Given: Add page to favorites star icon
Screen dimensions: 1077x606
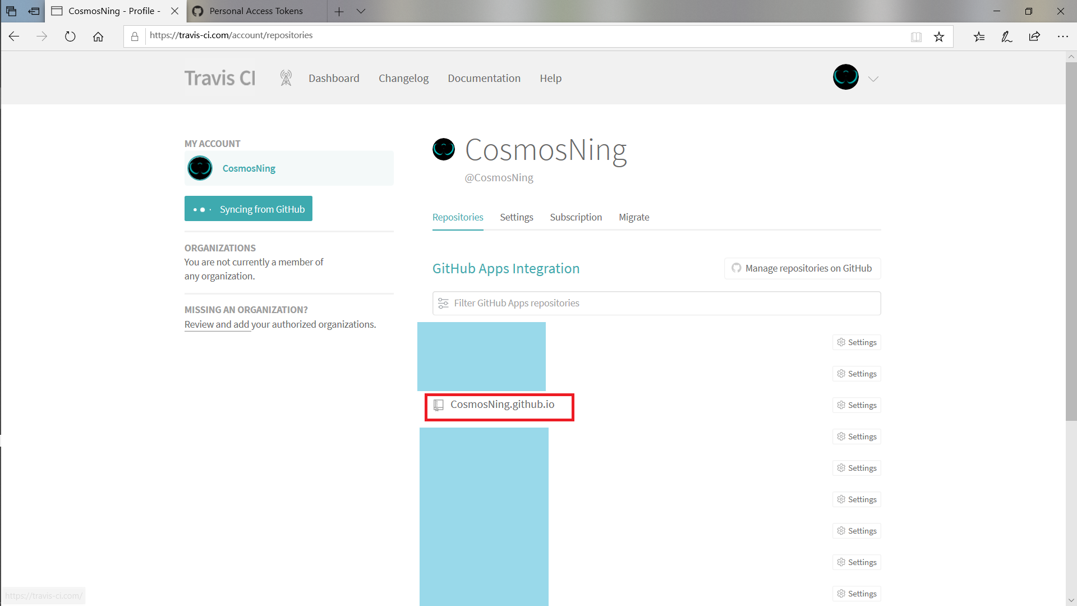Looking at the screenshot, I should (x=939, y=36).
